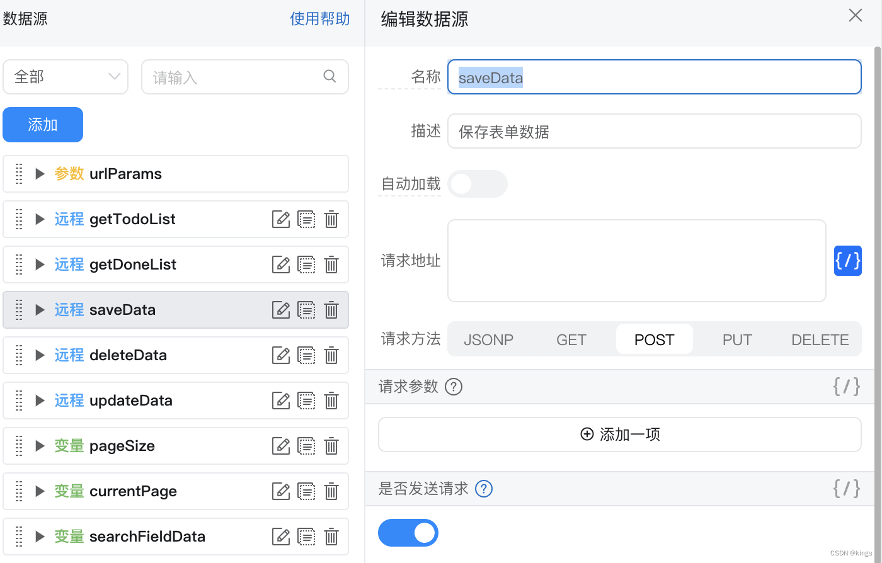The width and height of the screenshot is (882, 563).
Task: Delete the currentPage variable
Action: 331,491
